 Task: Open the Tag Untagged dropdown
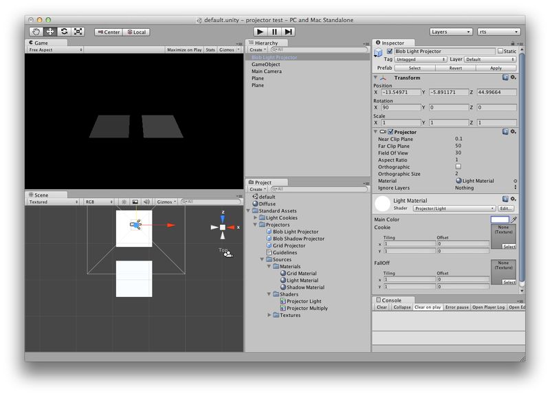421,60
